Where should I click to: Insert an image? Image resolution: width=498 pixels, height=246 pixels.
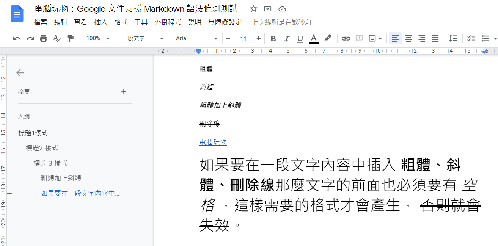tap(372, 38)
